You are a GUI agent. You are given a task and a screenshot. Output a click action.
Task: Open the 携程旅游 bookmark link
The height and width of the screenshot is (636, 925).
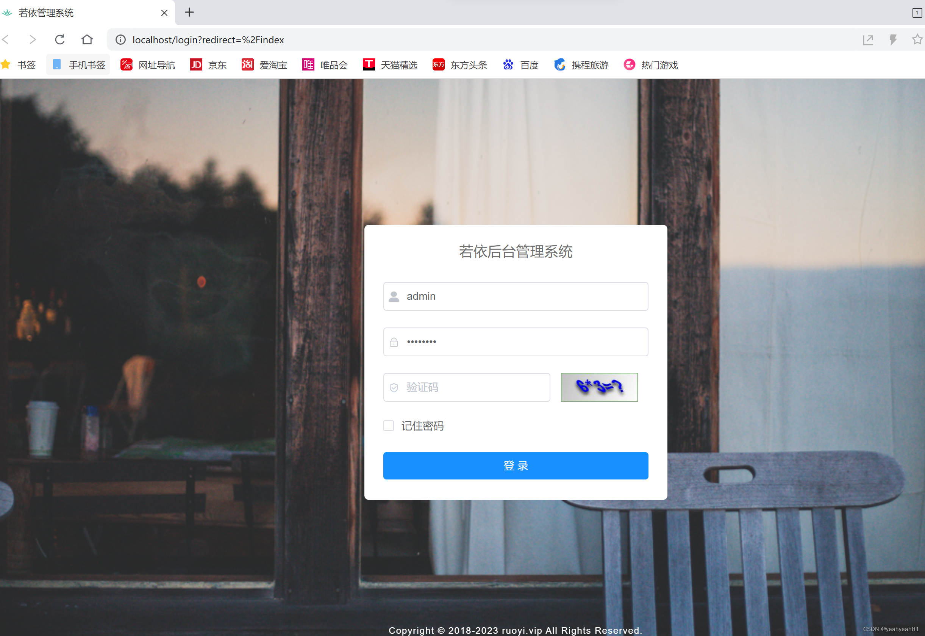[581, 64]
